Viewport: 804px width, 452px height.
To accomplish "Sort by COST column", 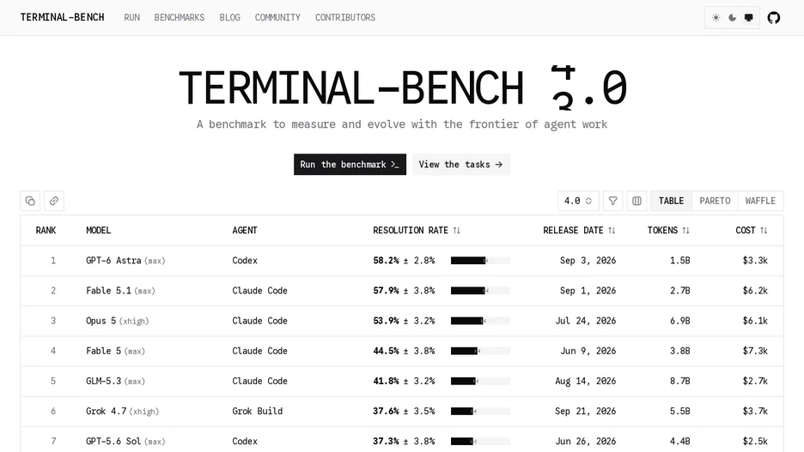I will [752, 231].
